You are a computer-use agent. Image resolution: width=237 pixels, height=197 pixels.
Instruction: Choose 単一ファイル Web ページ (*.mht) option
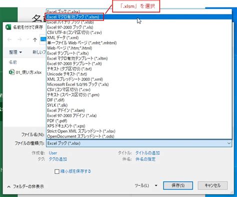pyautogui.click(x=139, y=43)
